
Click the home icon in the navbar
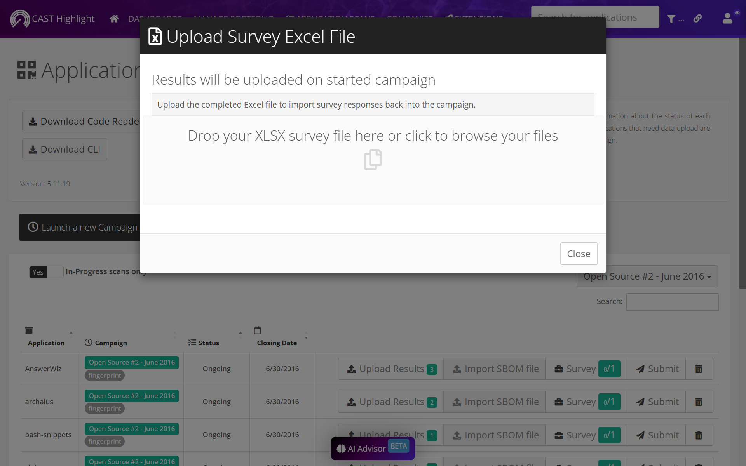114,19
